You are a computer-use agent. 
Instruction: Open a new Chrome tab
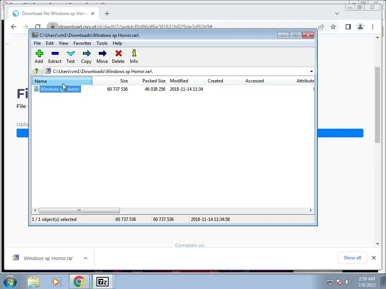click(x=107, y=14)
